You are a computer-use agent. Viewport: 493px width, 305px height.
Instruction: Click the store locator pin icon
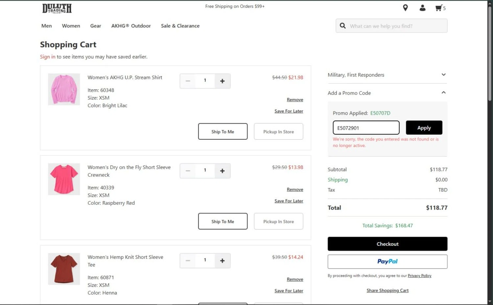405,8
